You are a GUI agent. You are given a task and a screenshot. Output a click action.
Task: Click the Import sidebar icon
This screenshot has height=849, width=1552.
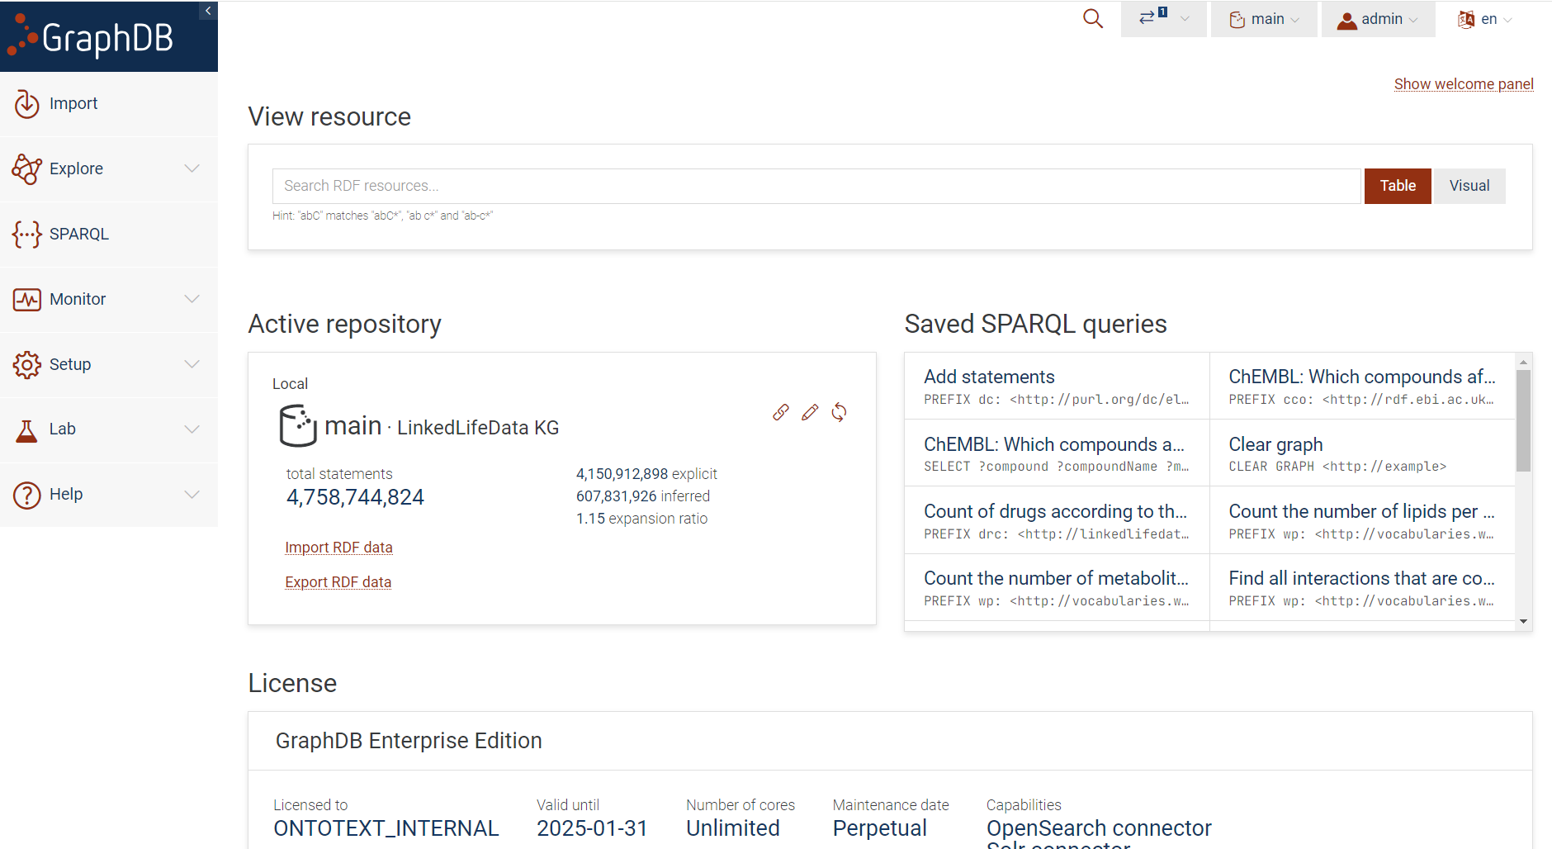coord(27,104)
